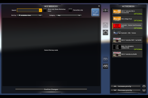Click OPTIONAL label on SiSL's Accessories mod
Screen dimensions: 148x98
pyautogui.click(x=138, y=14)
